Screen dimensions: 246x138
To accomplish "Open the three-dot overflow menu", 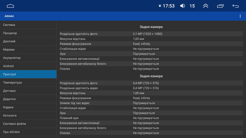I will (x=240, y=16).
